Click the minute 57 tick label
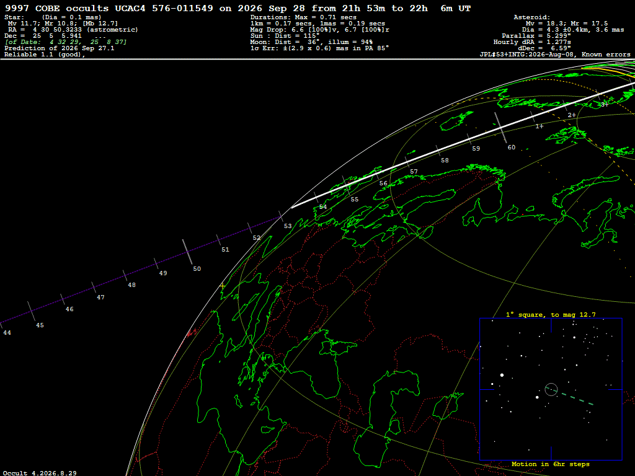The height and width of the screenshot is (476, 635). click(x=414, y=172)
